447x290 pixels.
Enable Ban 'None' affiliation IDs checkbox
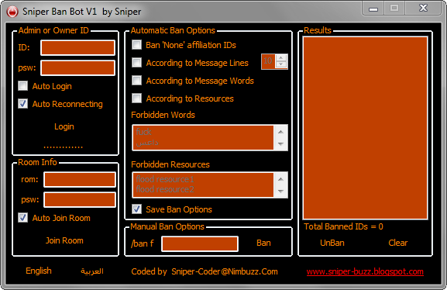pyautogui.click(x=137, y=44)
